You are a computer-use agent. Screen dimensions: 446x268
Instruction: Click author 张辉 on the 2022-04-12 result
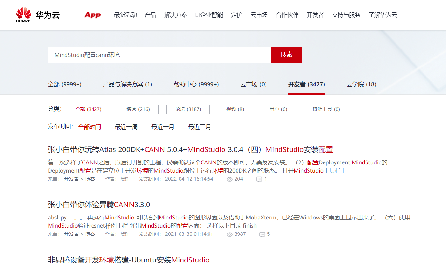coord(124,179)
